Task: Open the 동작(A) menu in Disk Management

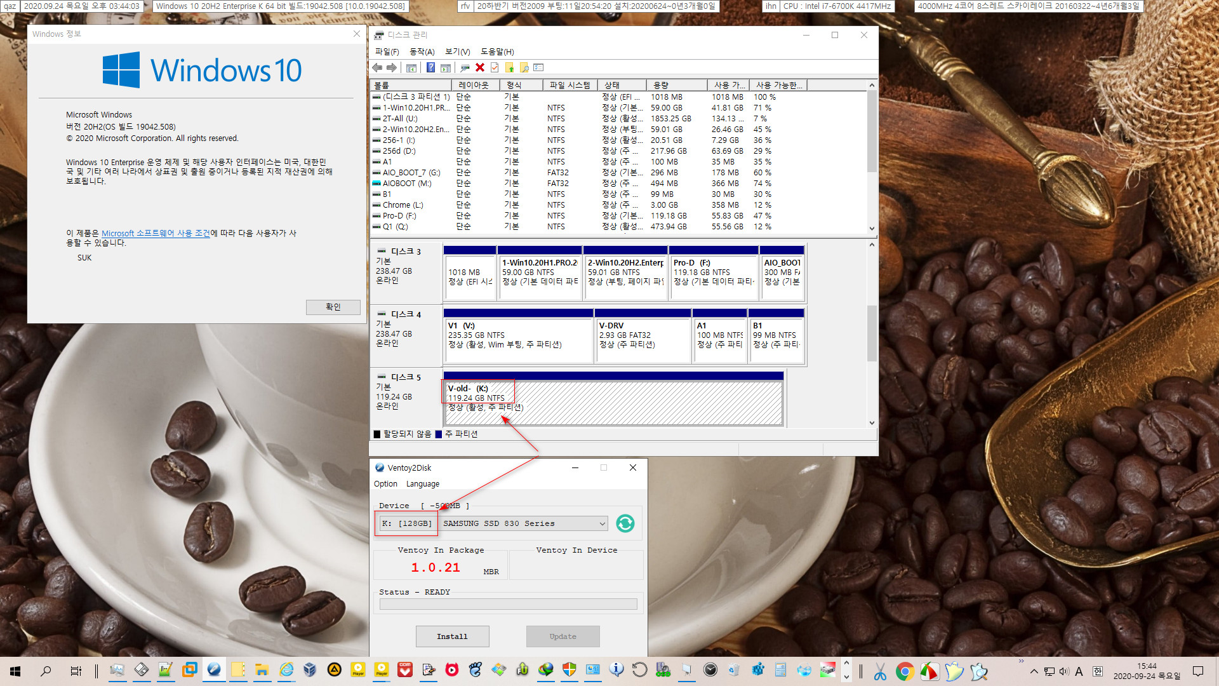Action: coord(422,51)
